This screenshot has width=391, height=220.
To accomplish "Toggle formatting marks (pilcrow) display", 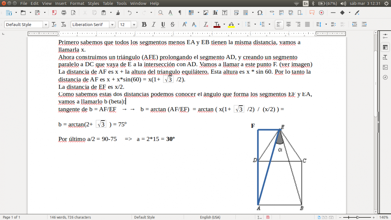I will click(x=180, y=13).
